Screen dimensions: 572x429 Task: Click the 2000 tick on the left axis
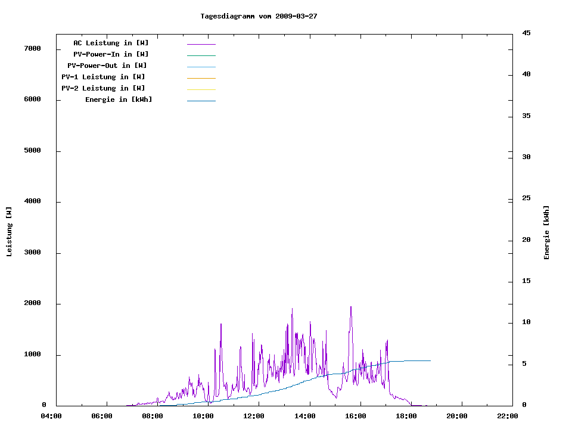[32, 303]
